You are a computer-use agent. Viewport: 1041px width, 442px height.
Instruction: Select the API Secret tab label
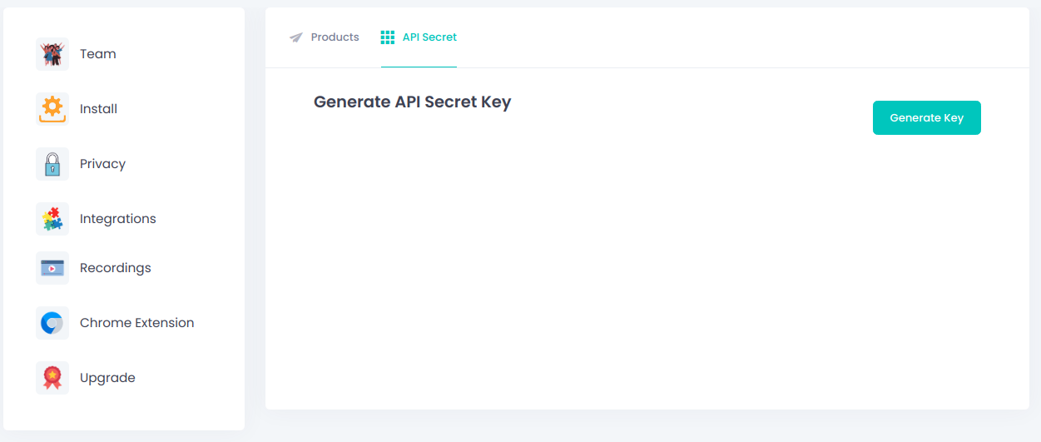click(429, 37)
